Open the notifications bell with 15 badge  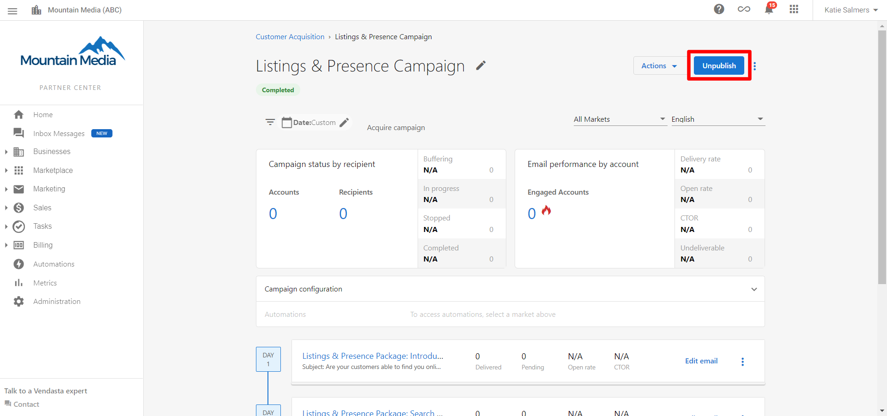(769, 9)
